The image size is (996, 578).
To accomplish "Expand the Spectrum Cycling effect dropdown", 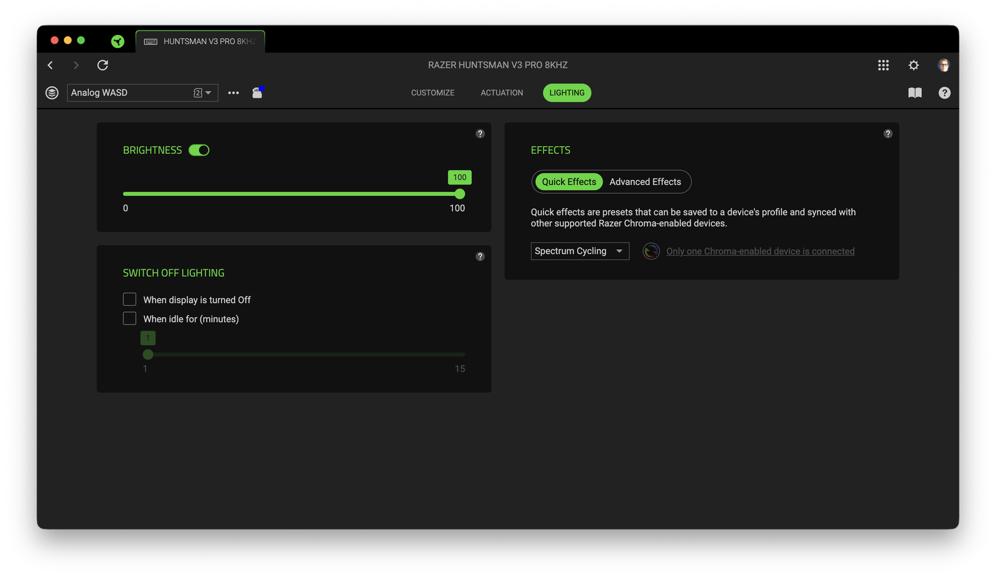I will coord(580,251).
